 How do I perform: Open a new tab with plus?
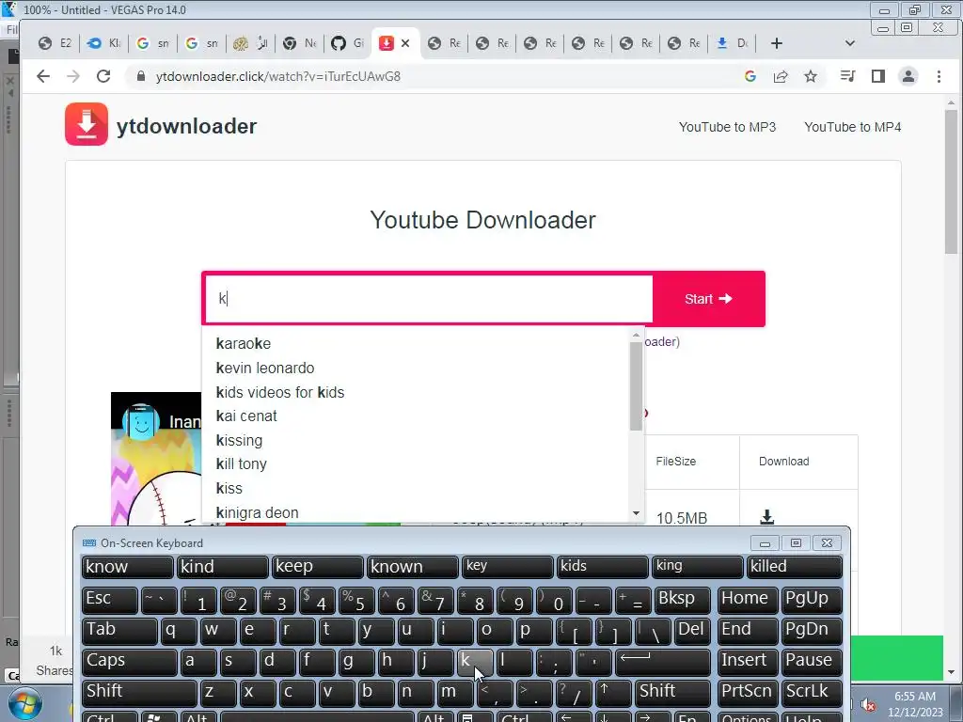[776, 43]
